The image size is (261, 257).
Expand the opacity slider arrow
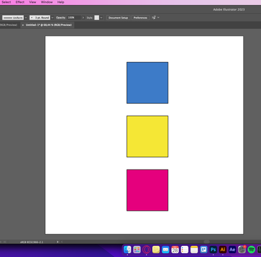coord(83,18)
